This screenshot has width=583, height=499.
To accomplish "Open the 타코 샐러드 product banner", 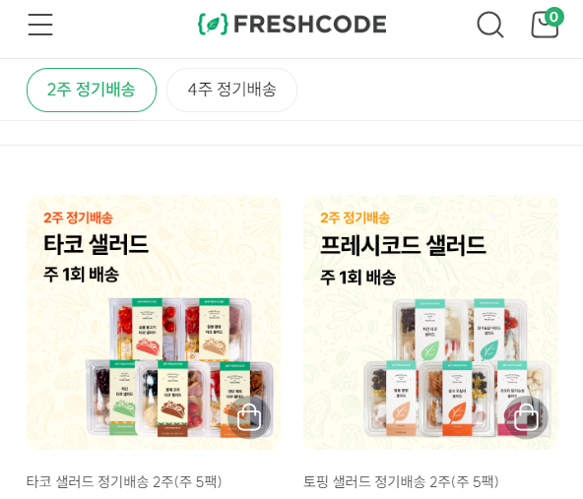I will click(x=154, y=322).
